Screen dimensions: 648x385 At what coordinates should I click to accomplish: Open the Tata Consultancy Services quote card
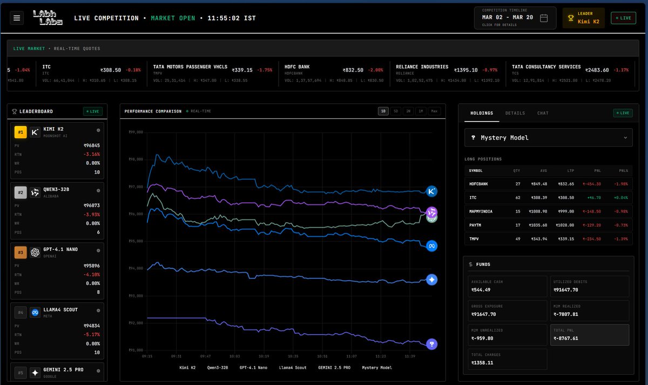(569, 74)
